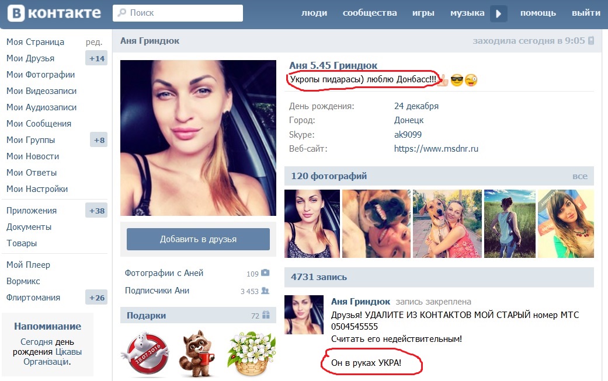Screen dimensions: 608x381
Task: Open the сообщества menu item
Action: tap(370, 13)
